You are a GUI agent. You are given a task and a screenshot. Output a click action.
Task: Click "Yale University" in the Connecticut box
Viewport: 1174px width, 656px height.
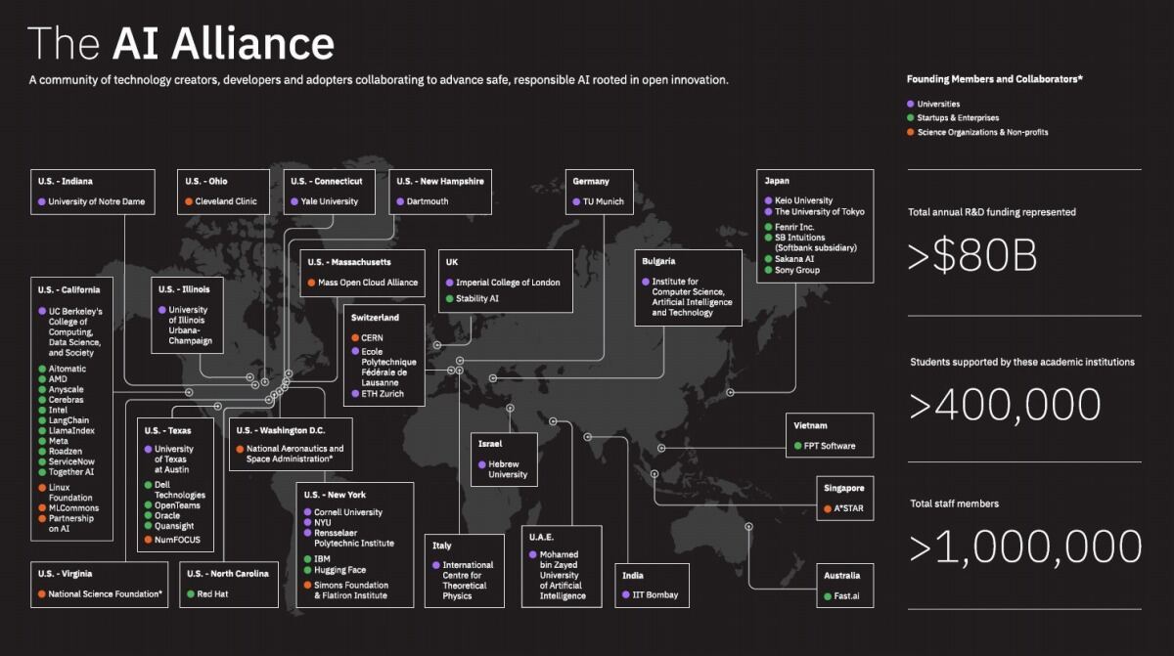tap(330, 201)
